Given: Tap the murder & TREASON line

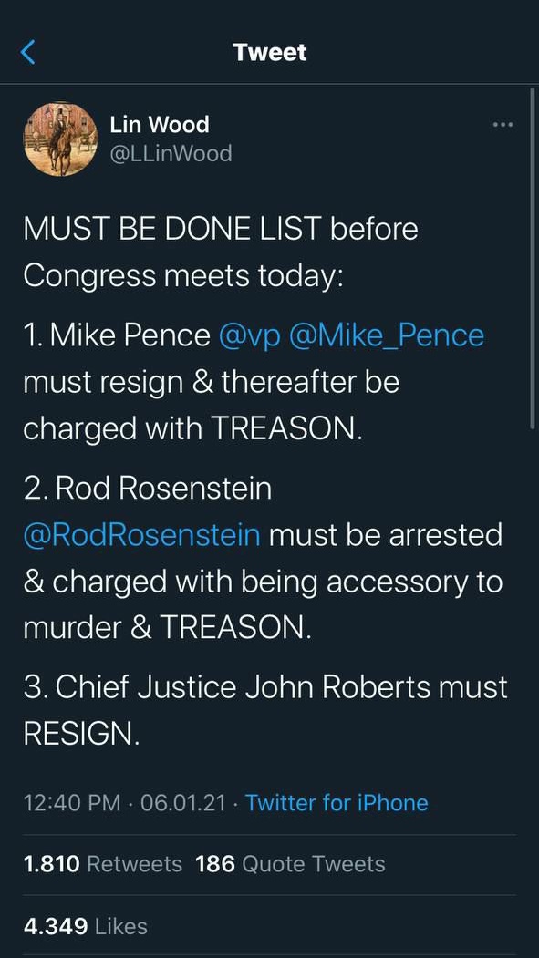Looking at the screenshot, I should (x=168, y=627).
